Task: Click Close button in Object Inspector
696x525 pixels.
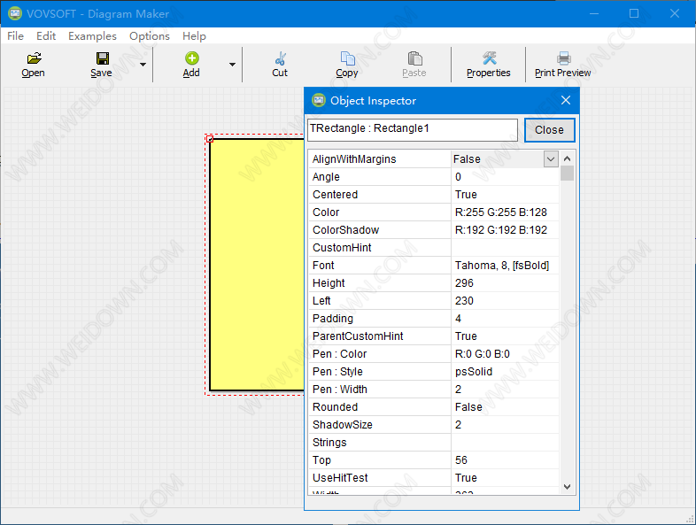Action: 549,130
